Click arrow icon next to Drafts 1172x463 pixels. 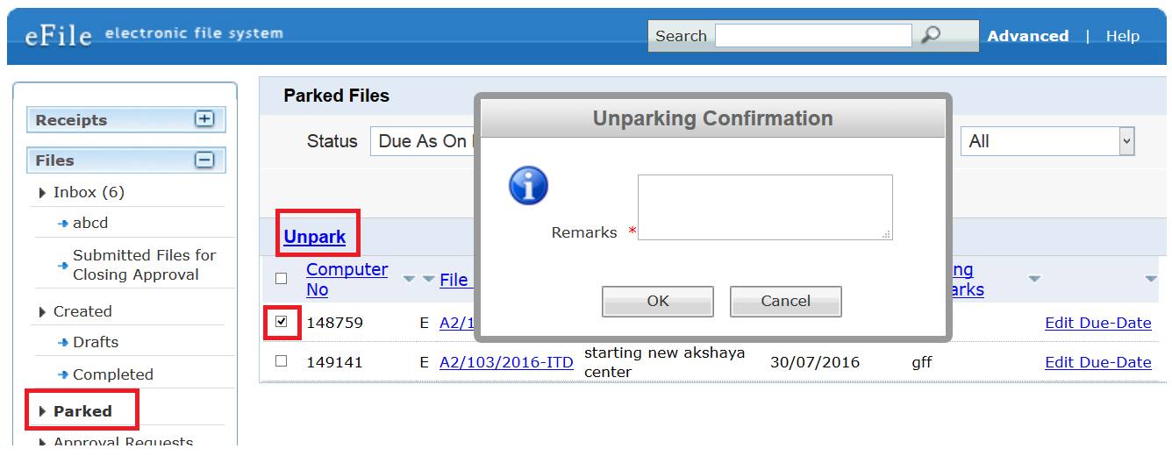click(63, 343)
